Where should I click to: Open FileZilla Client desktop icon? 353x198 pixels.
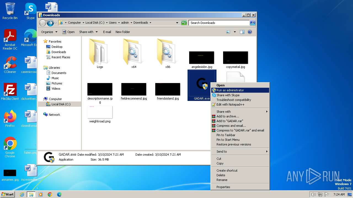pos(10,92)
